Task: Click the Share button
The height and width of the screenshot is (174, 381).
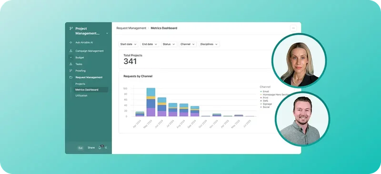Action: [91, 147]
